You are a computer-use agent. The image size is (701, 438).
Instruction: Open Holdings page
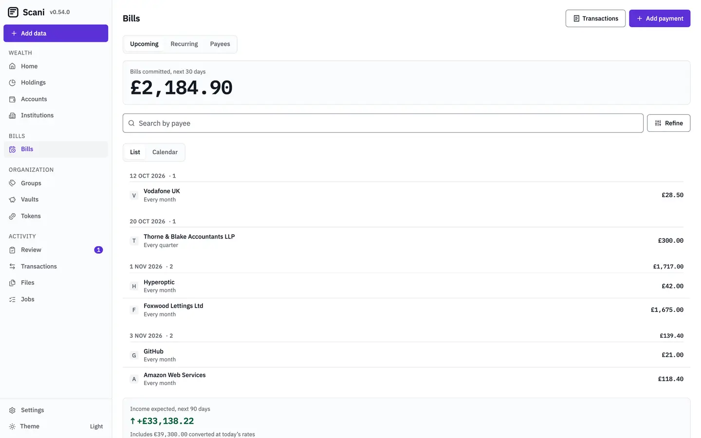click(55, 83)
